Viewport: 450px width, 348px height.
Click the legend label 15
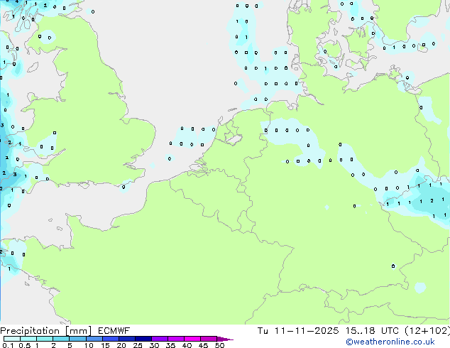pos(105,345)
